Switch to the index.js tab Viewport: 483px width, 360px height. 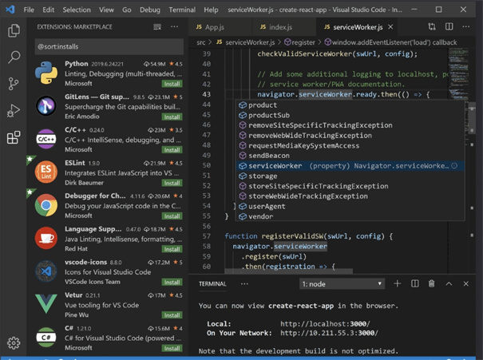pyautogui.click(x=283, y=27)
